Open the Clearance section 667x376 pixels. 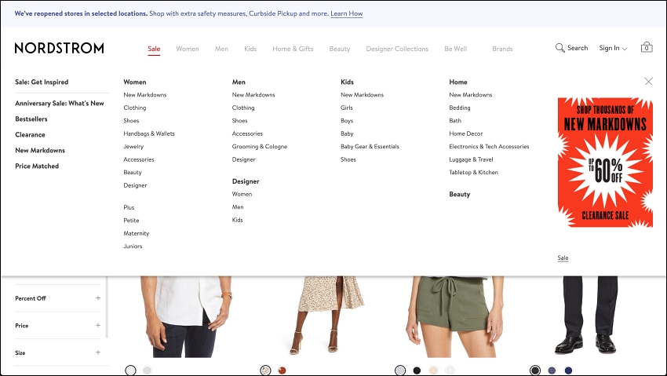pyautogui.click(x=30, y=135)
